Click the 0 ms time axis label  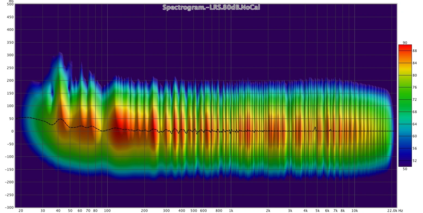12,131
